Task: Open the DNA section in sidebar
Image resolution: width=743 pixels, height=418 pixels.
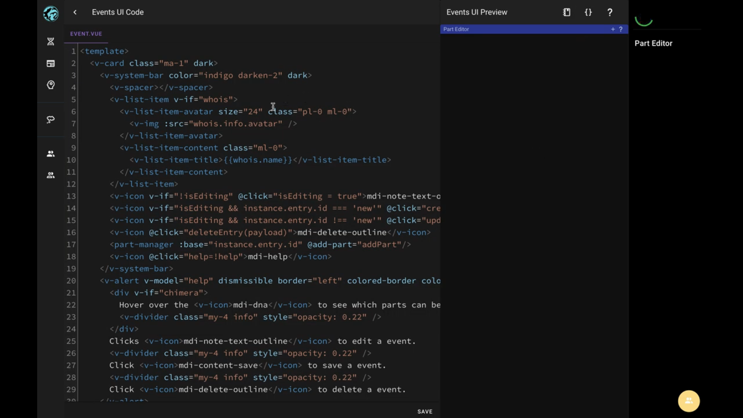Action: (x=51, y=41)
